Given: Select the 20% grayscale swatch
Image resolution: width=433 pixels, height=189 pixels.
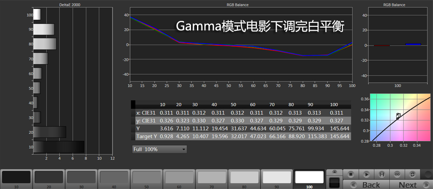Looking at the screenshot, I should pyautogui.click(x=49, y=177).
